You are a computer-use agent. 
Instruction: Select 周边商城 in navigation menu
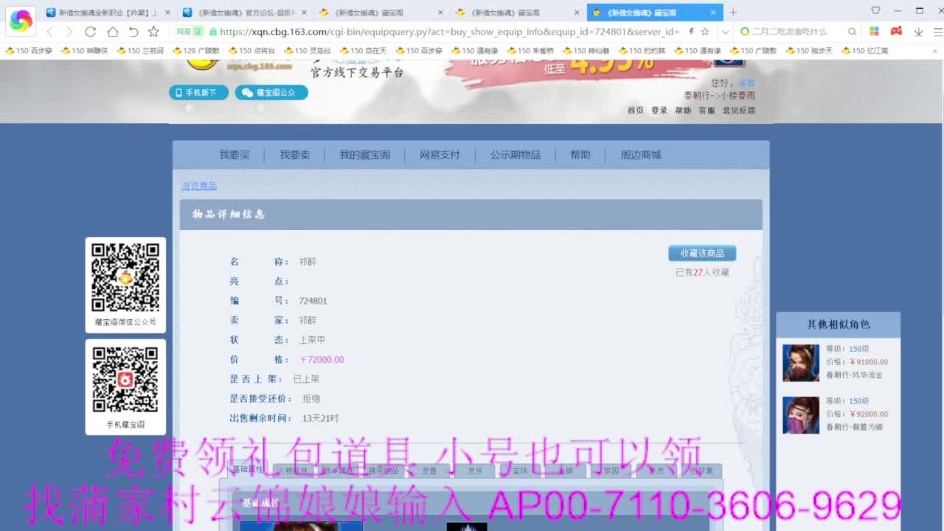[x=641, y=155]
